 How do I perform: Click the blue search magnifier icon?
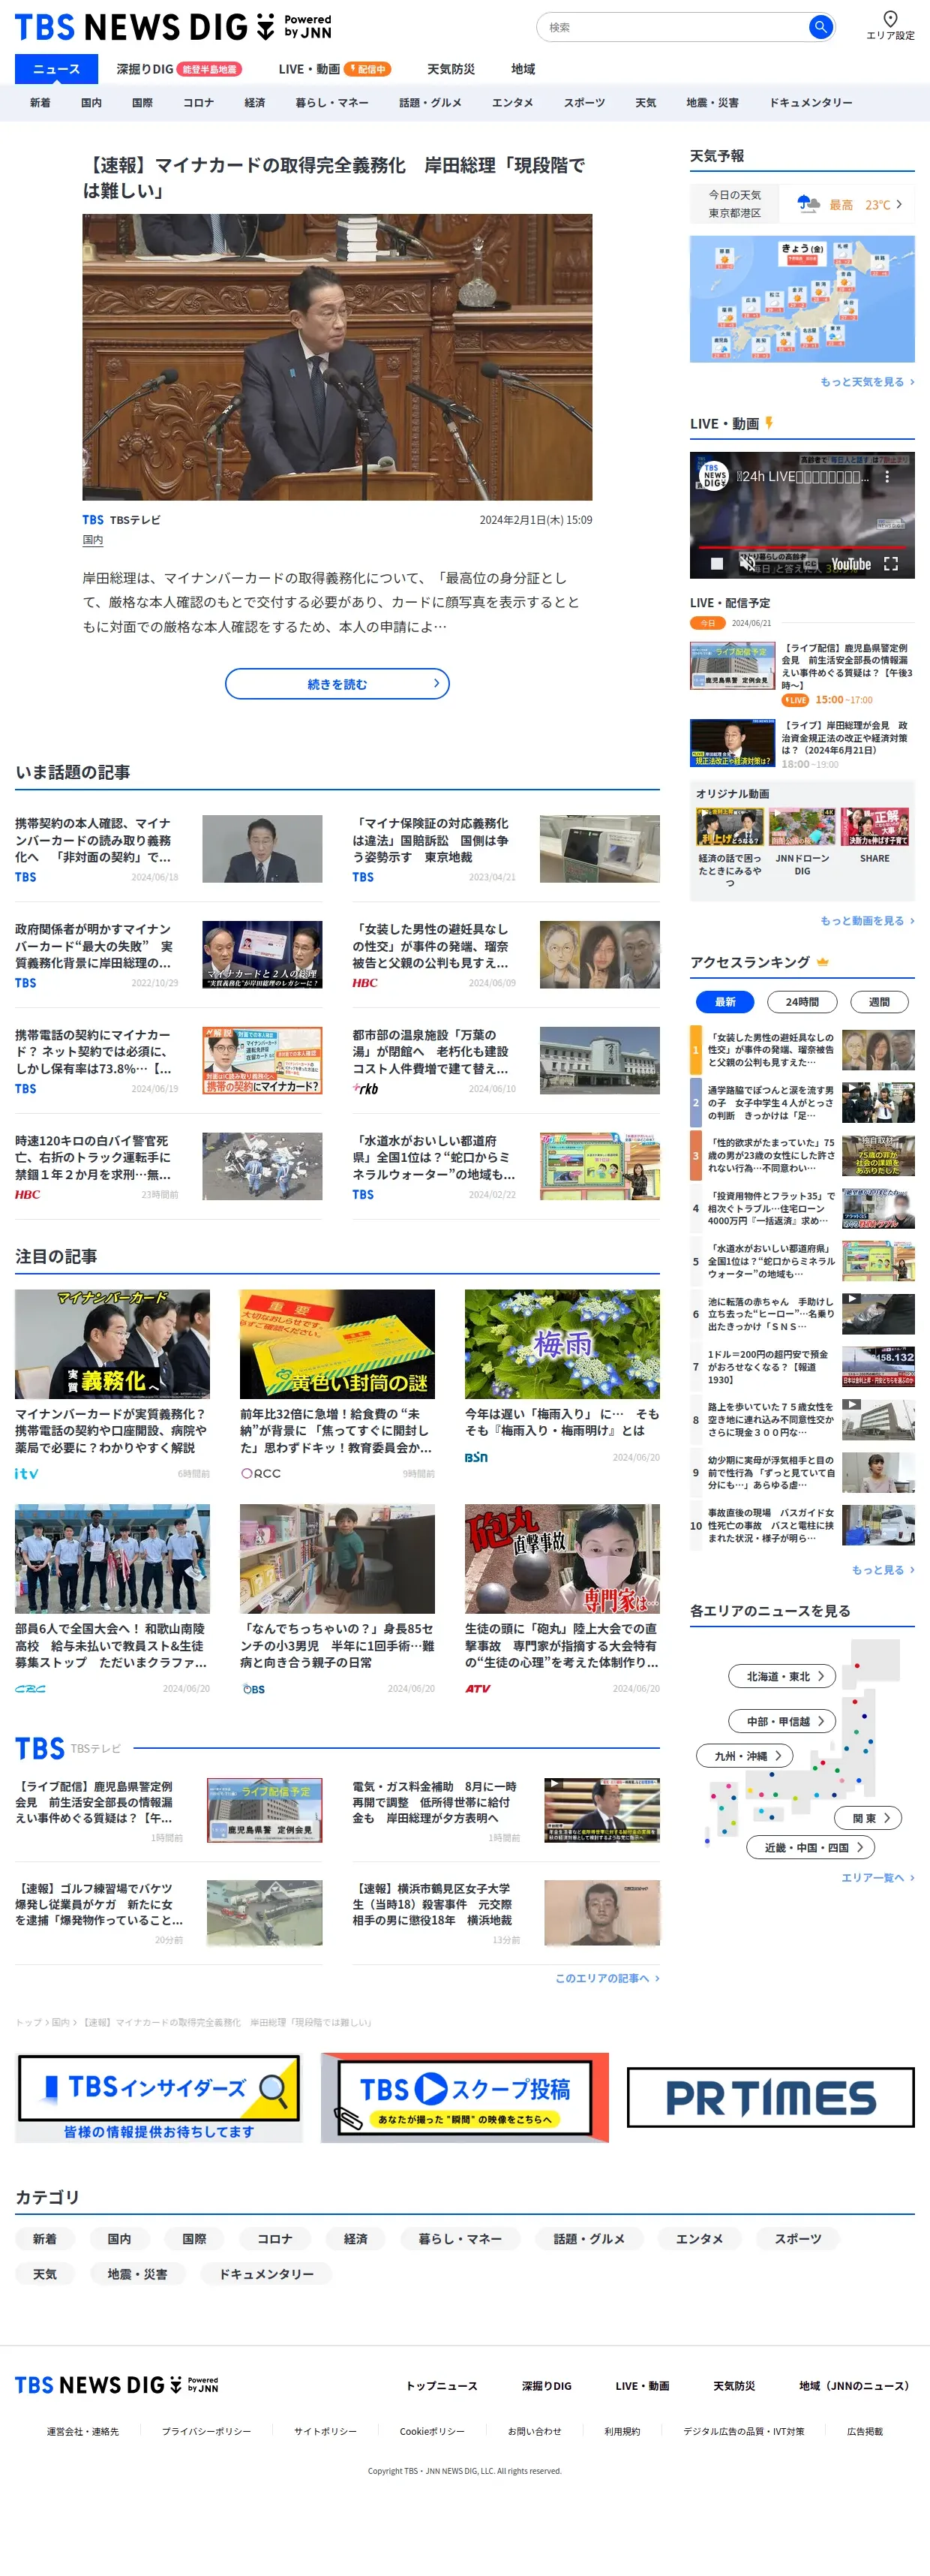coord(820,27)
